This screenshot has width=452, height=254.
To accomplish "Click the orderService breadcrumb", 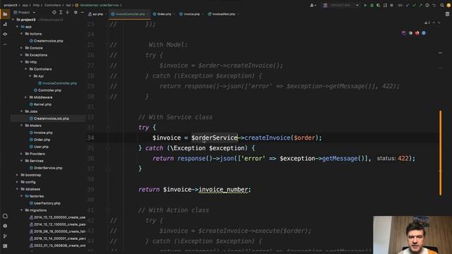I will point(97,5).
